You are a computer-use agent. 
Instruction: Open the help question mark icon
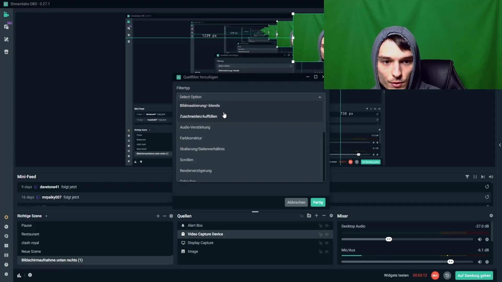(6, 265)
